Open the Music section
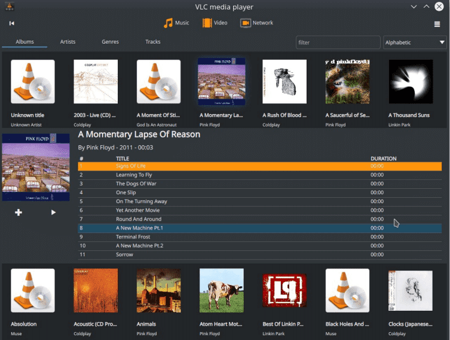Screen dimensions: 450x340 pyautogui.click(x=176, y=23)
